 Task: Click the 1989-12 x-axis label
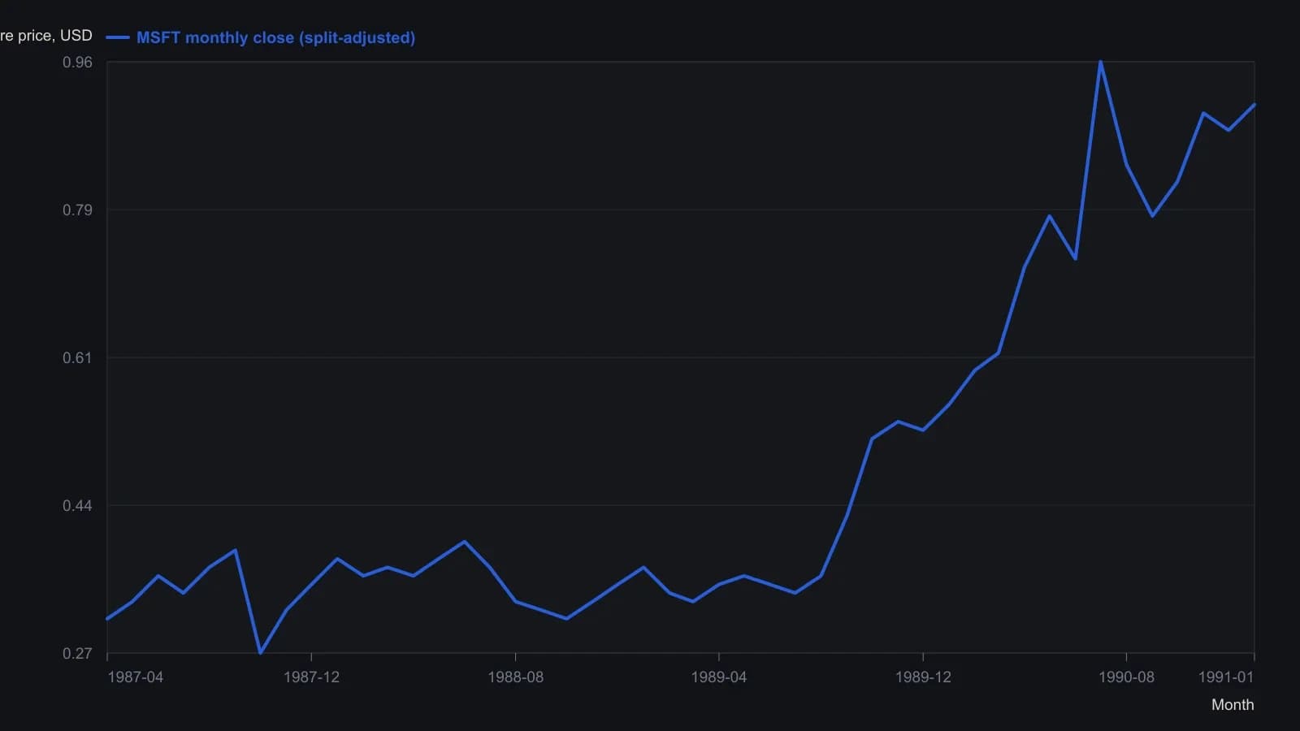click(923, 677)
